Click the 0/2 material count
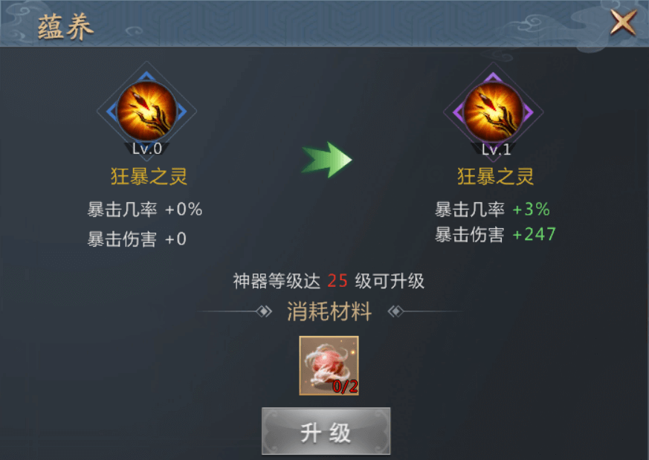 345,386
